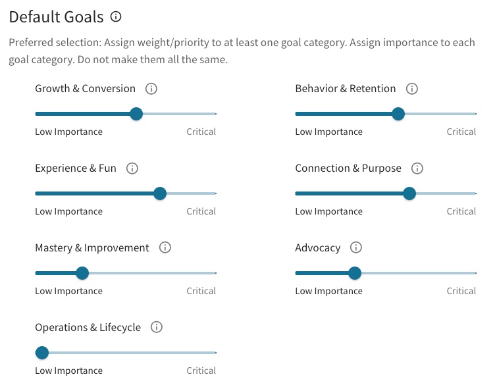Image resolution: width=497 pixels, height=385 pixels.
Task: Select the Operations & Lifecycle slider knob
Action: tap(42, 353)
